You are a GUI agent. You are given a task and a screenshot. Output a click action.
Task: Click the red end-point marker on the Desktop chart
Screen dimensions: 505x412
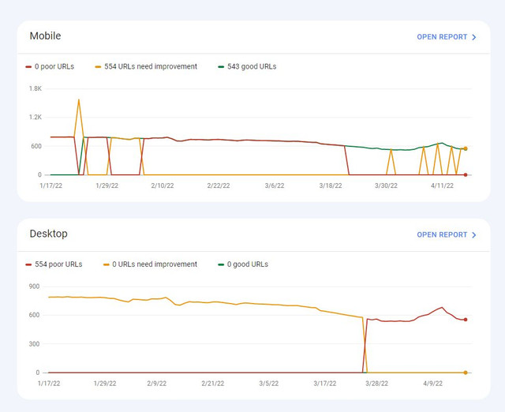pos(466,320)
